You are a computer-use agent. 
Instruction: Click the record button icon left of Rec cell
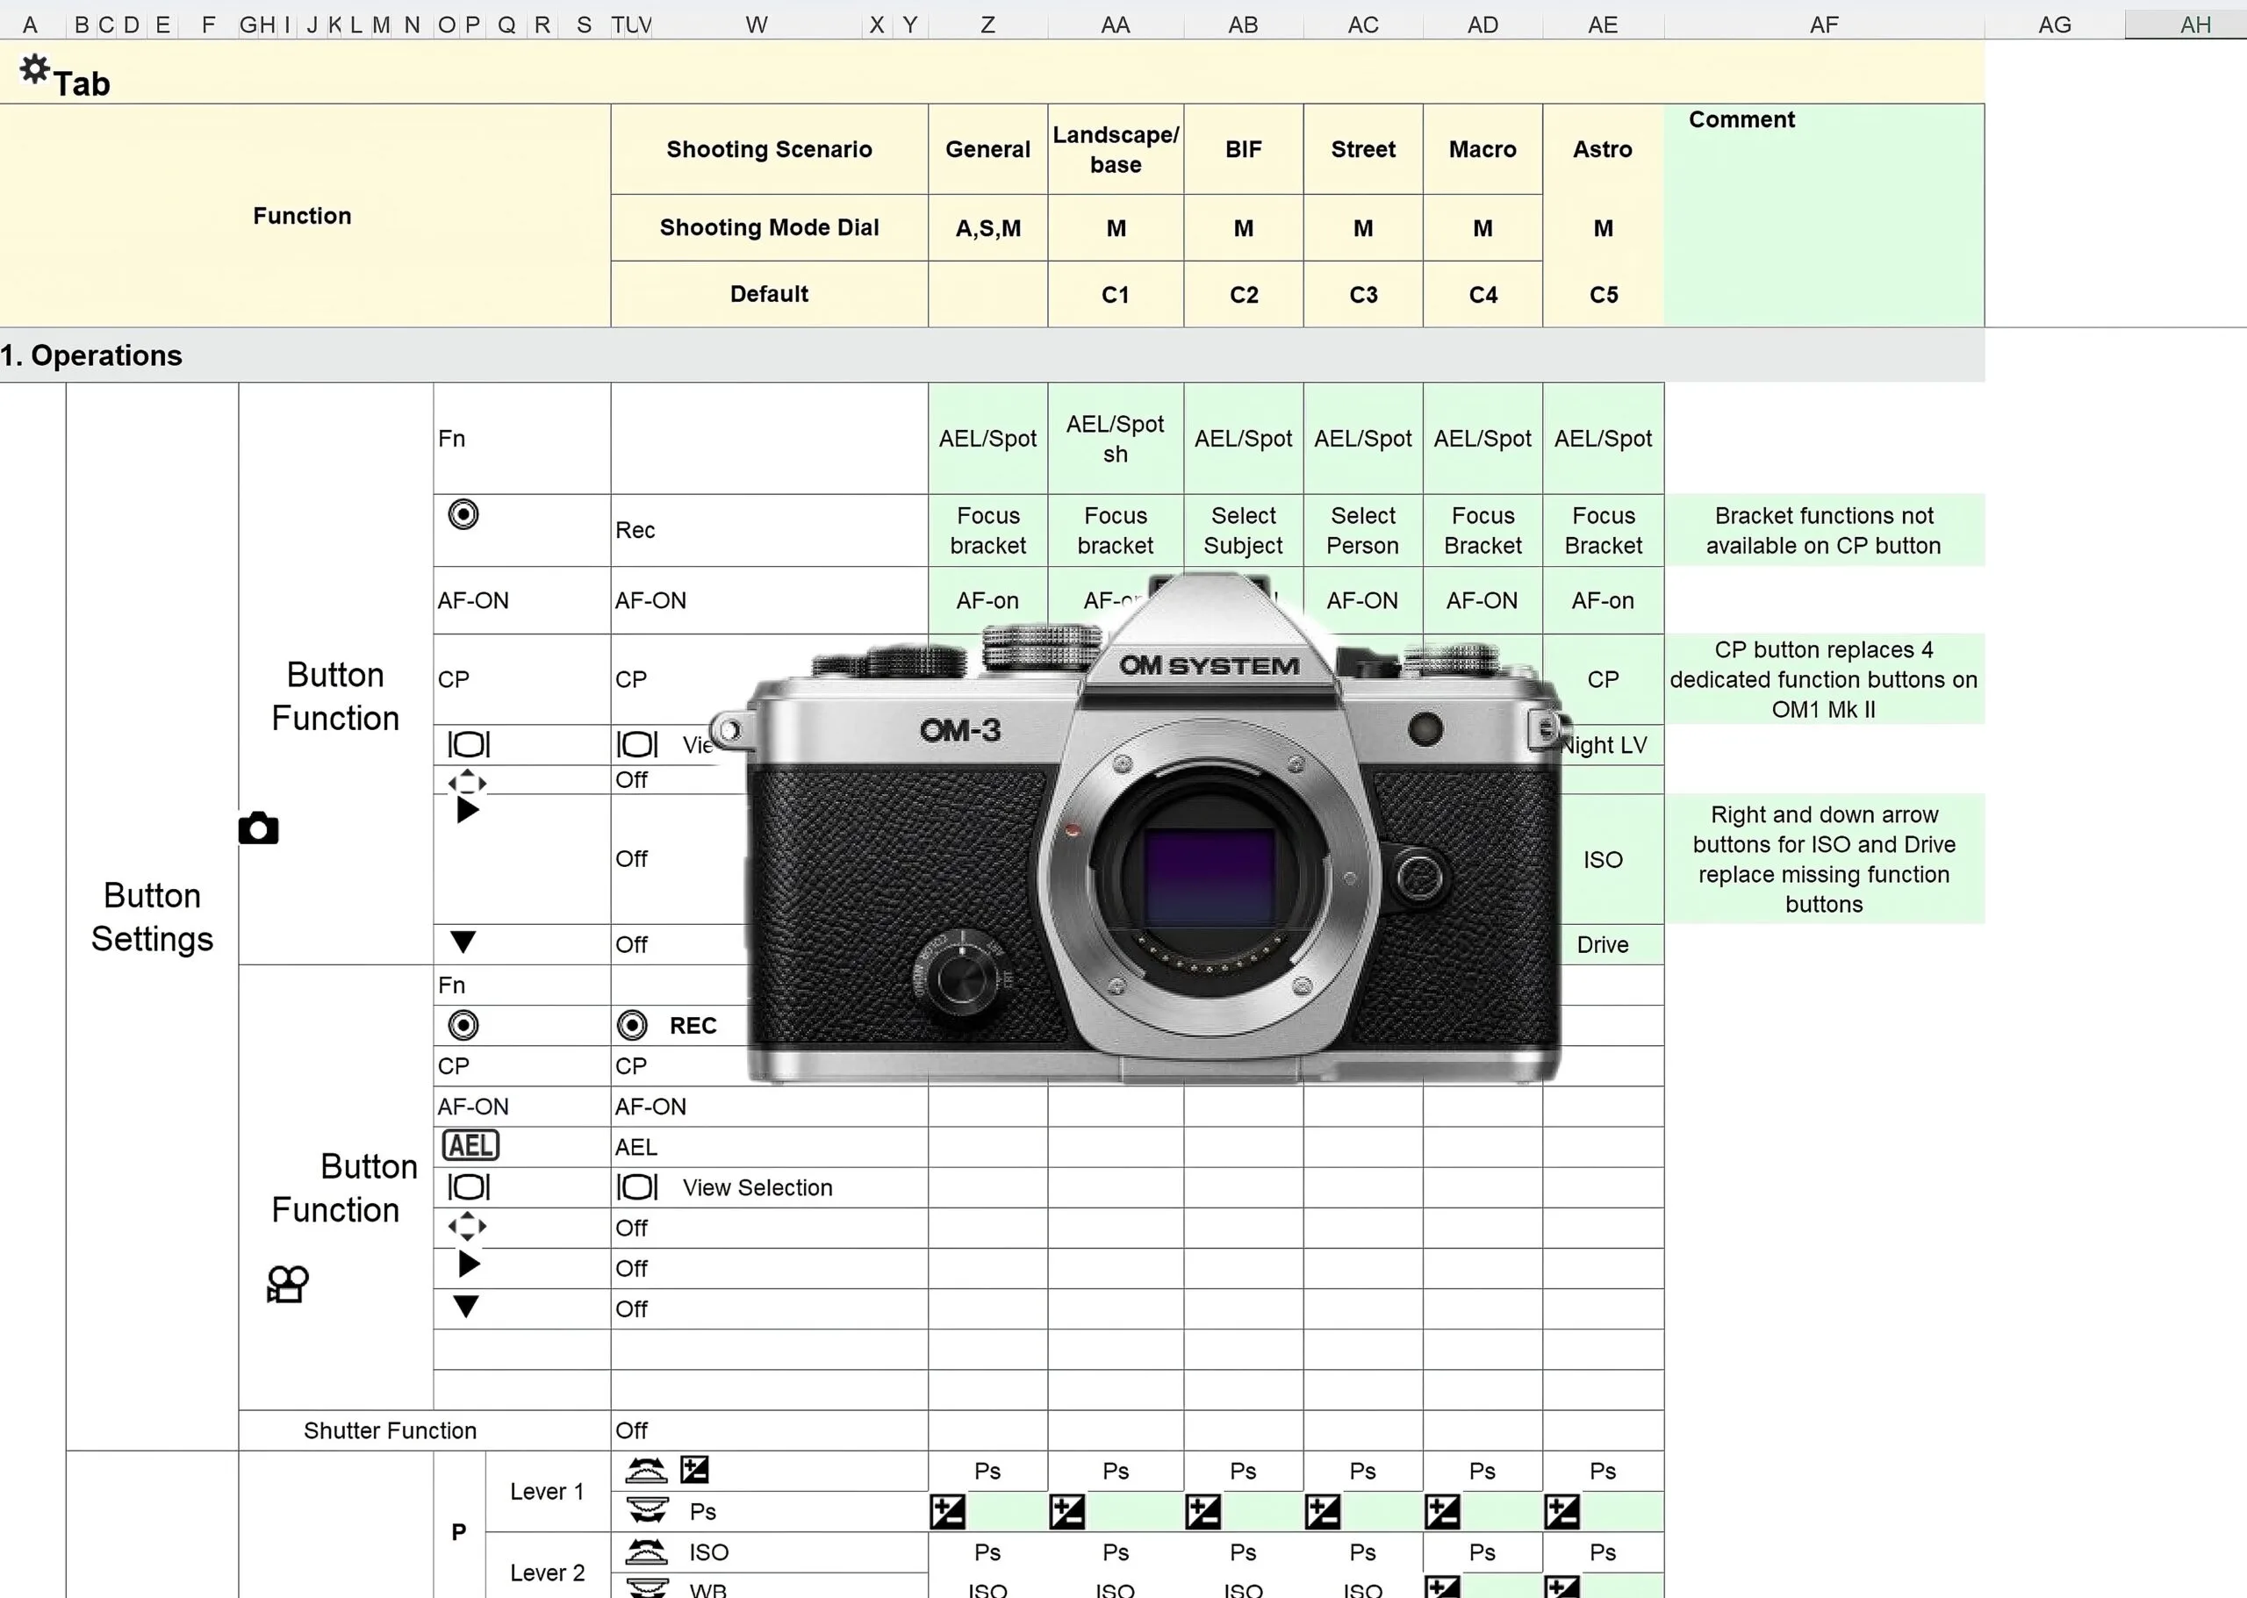[463, 514]
